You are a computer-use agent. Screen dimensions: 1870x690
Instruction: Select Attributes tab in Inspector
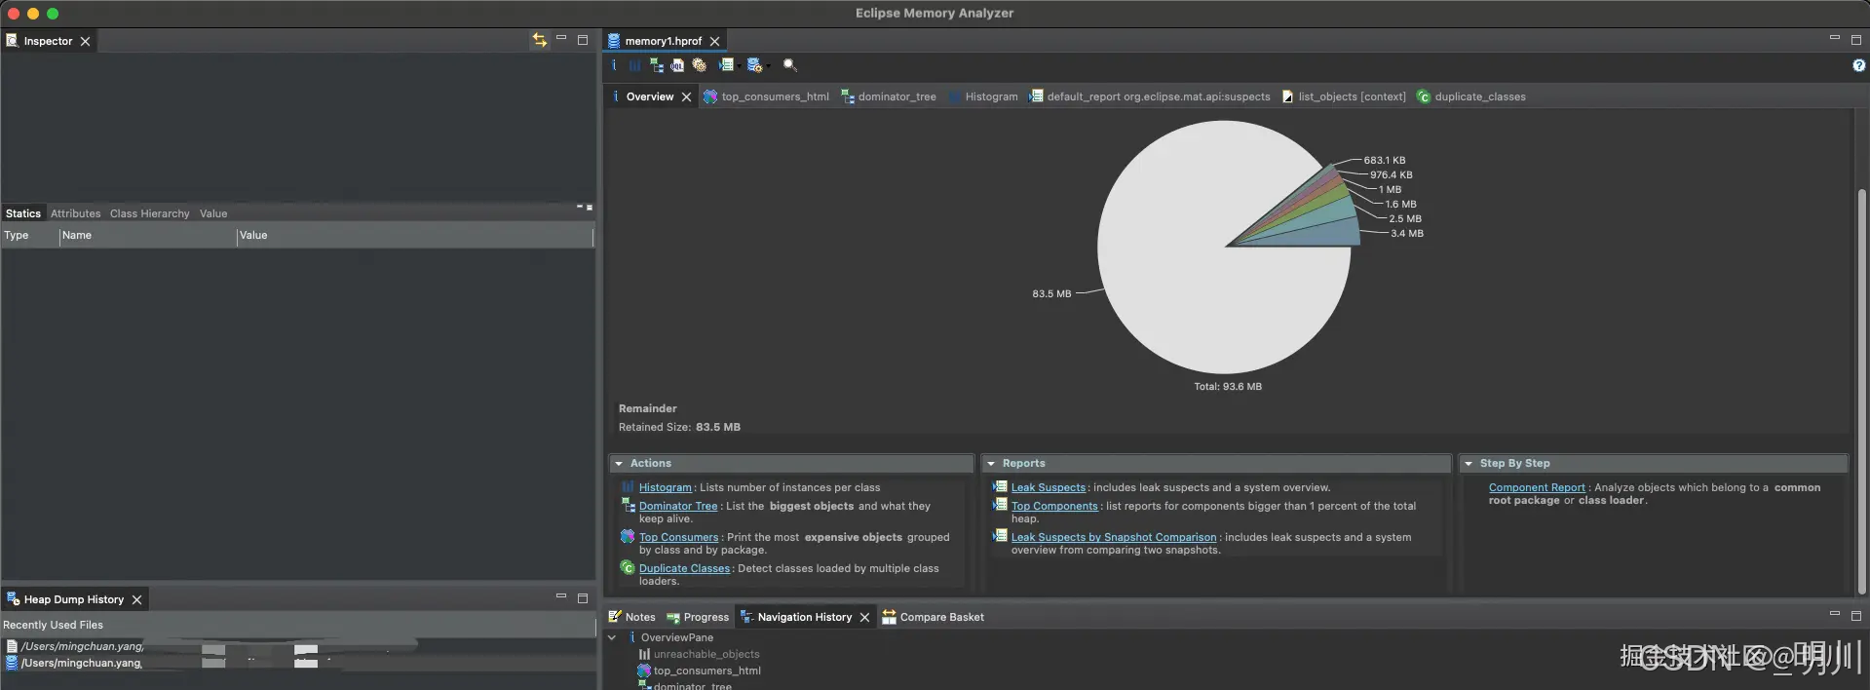click(x=76, y=213)
